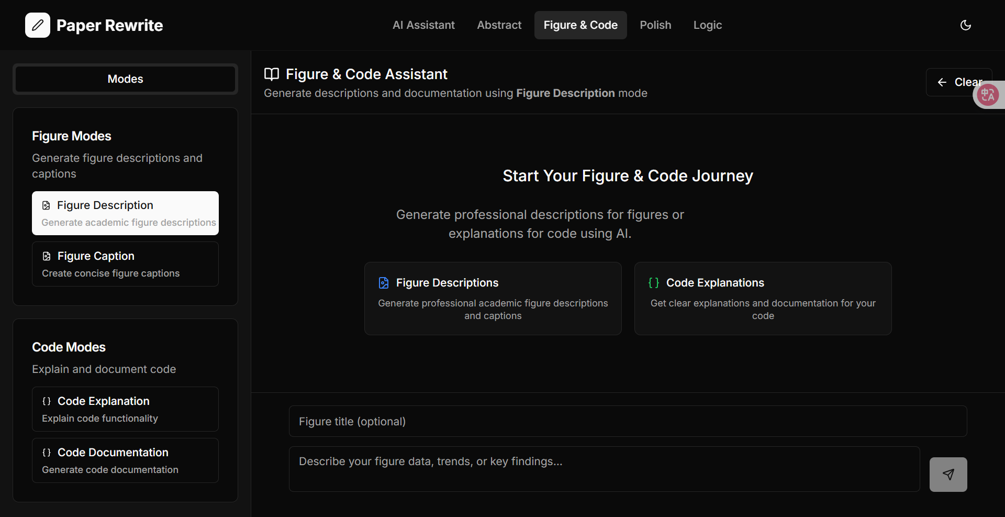Select Code Explanation mode
This screenshot has width=1005, height=517.
125,409
